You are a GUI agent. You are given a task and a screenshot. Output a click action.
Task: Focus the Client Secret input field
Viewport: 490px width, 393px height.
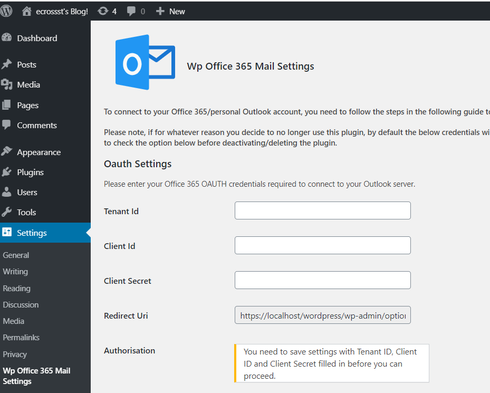[x=322, y=280]
